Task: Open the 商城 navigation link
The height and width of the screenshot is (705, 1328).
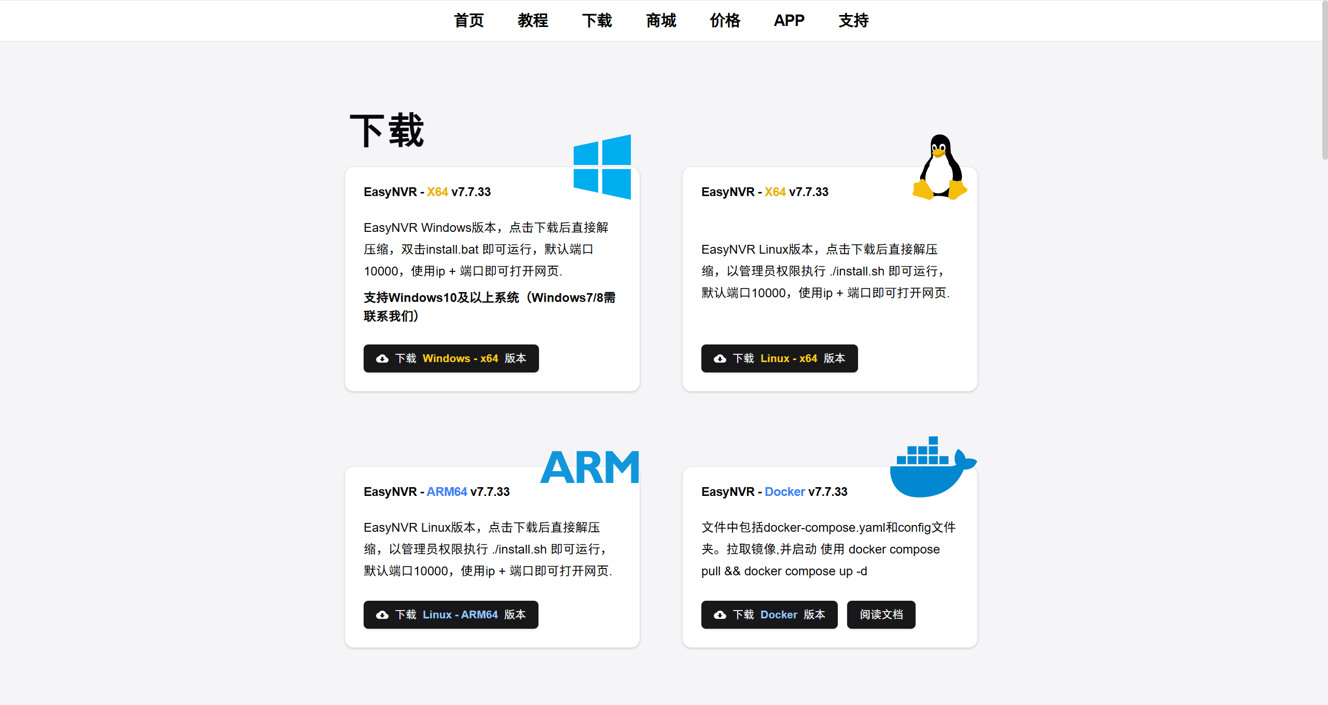Action: (661, 21)
